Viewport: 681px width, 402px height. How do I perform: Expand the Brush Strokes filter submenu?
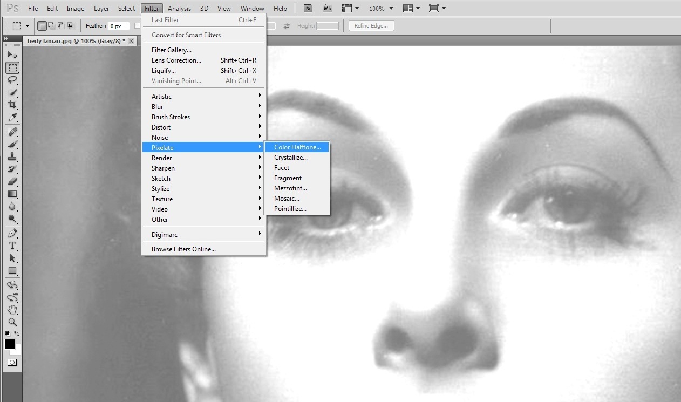[204, 117]
